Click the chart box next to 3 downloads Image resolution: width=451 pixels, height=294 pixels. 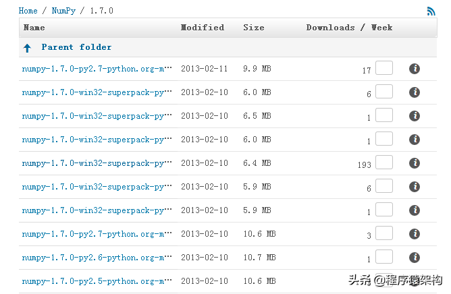[x=384, y=233]
